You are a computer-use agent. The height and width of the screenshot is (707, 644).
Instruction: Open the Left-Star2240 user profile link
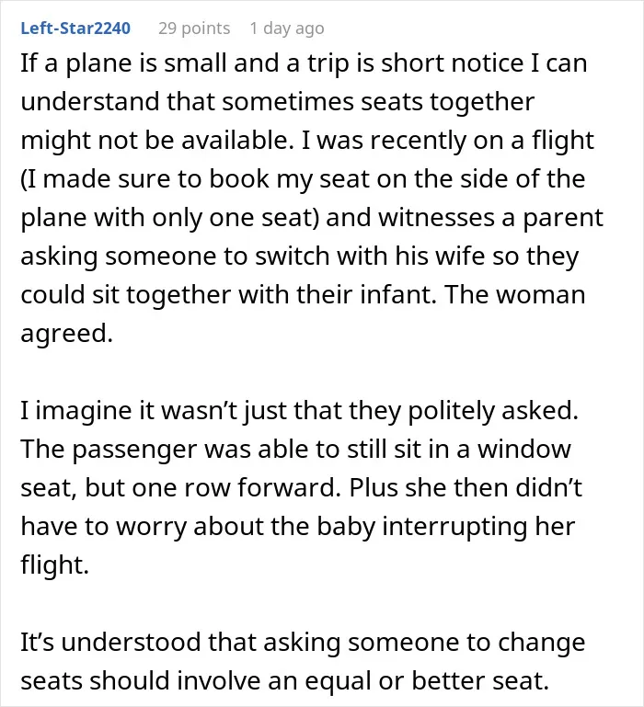75,29
